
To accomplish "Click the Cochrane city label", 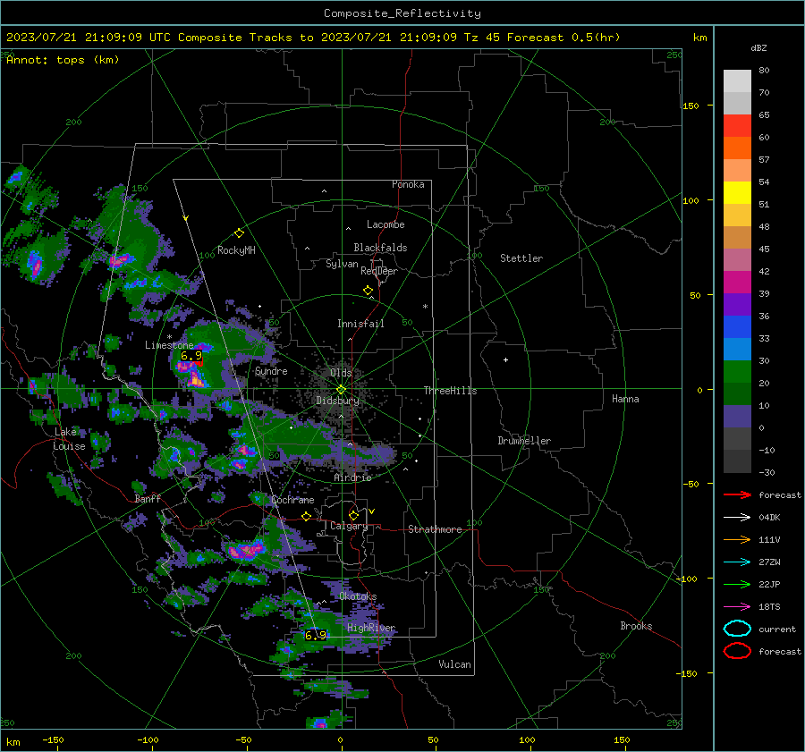I will tap(292, 500).
